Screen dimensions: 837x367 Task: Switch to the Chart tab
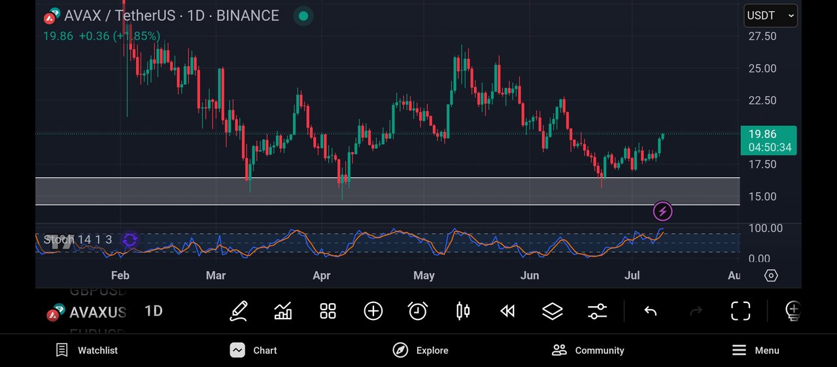coord(254,351)
